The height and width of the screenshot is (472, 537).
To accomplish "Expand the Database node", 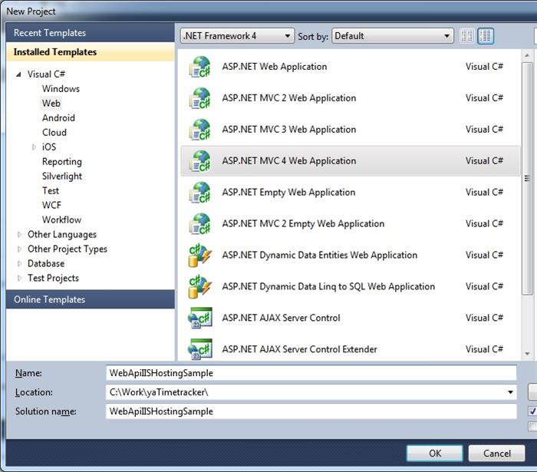I will coord(19,264).
